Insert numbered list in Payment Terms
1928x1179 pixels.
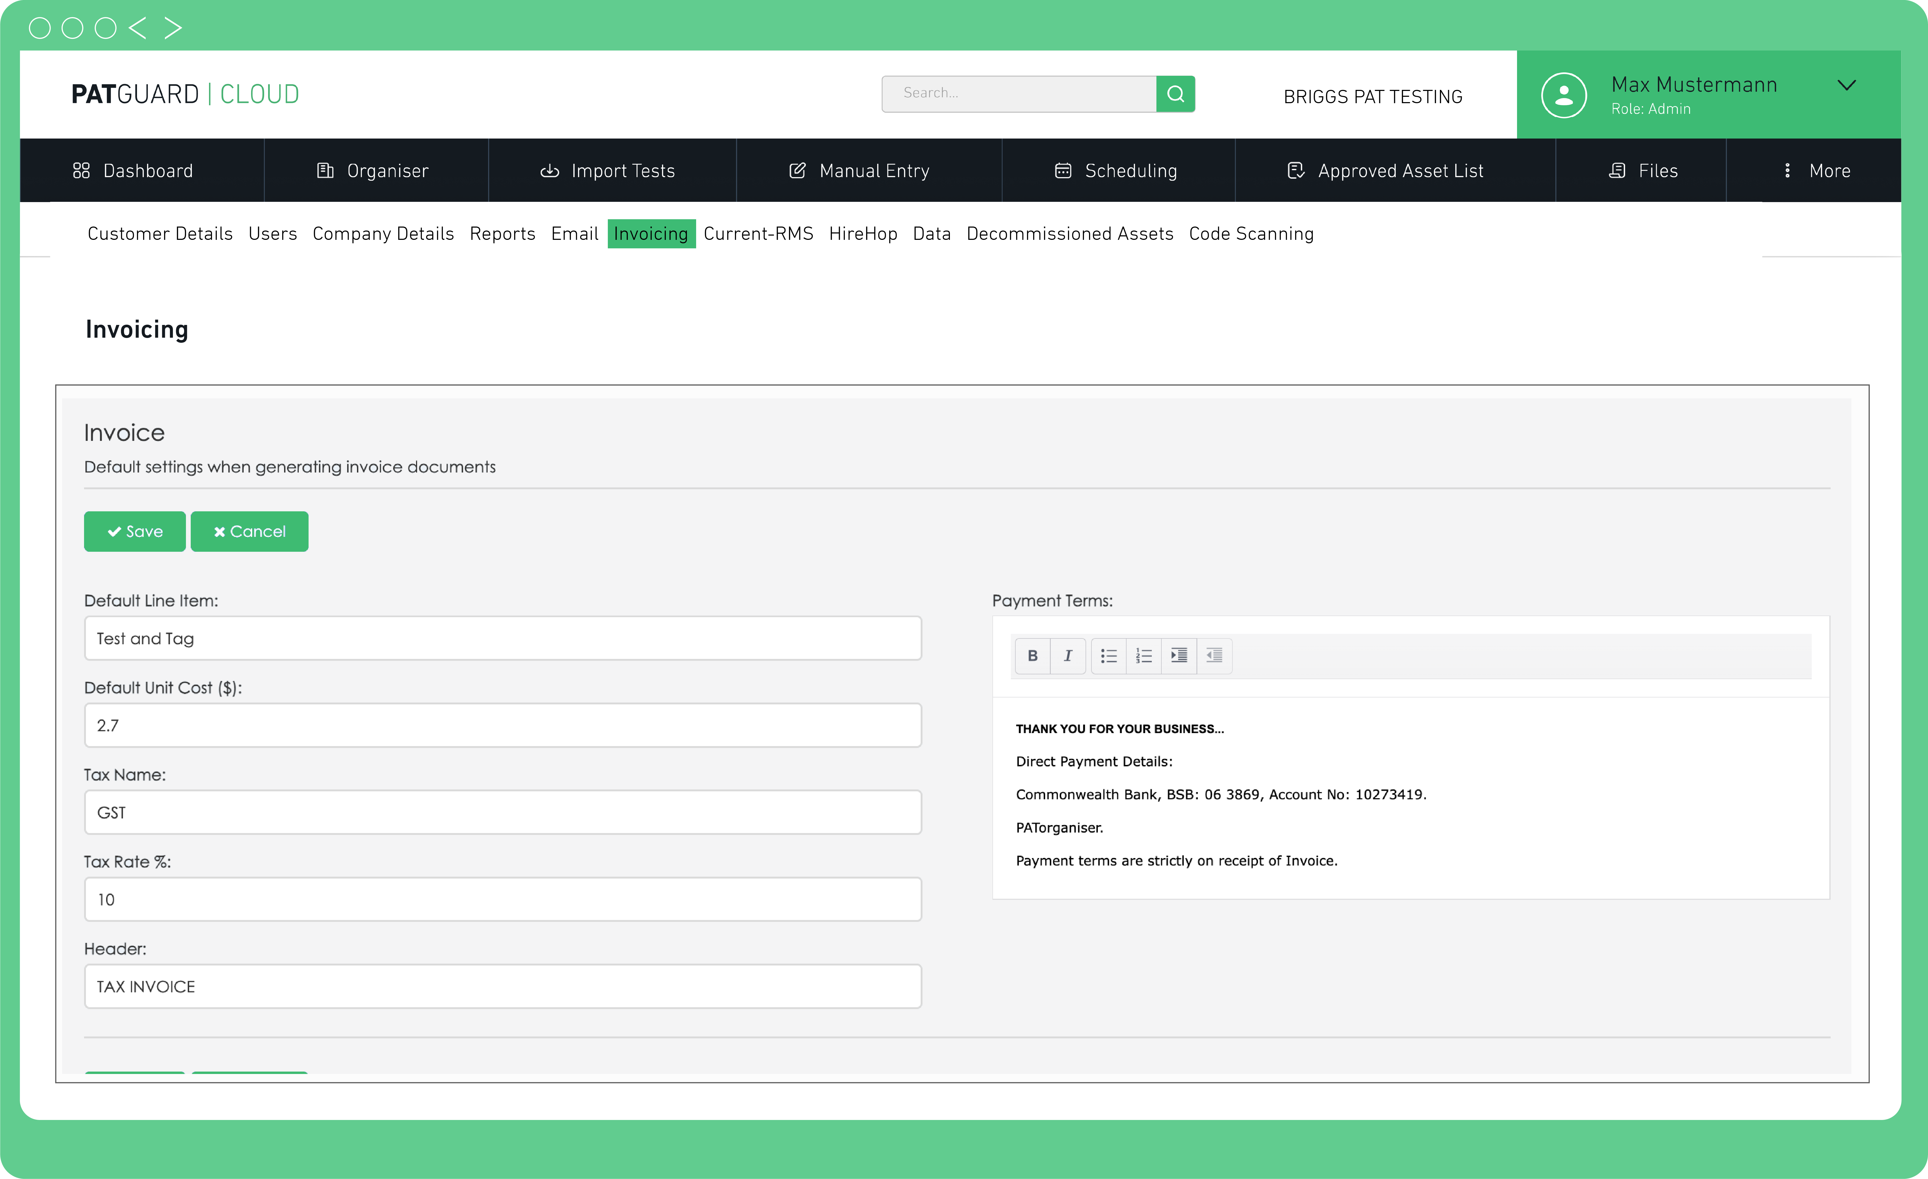[1144, 656]
